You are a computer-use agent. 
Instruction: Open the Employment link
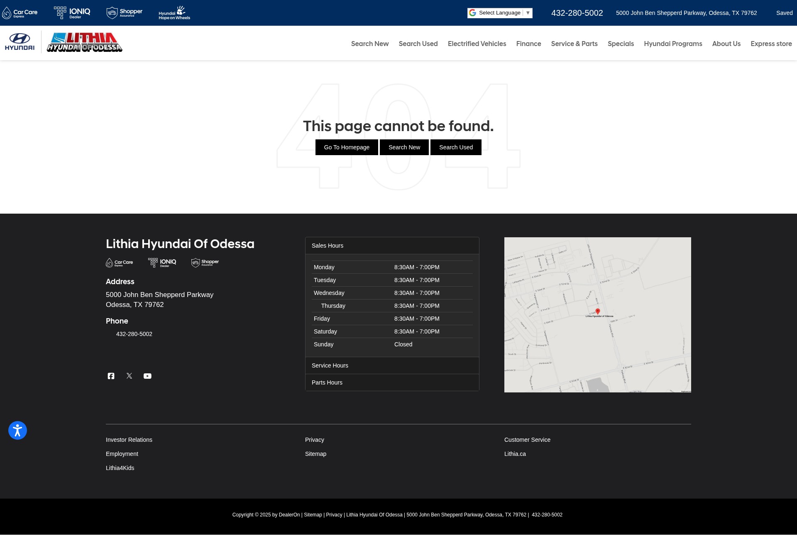tap(122, 454)
